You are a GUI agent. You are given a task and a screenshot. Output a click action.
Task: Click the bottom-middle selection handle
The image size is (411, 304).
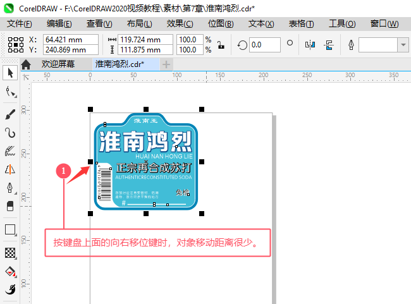pos(146,214)
